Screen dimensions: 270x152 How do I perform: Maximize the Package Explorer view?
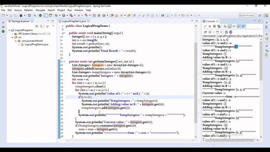click(52, 21)
